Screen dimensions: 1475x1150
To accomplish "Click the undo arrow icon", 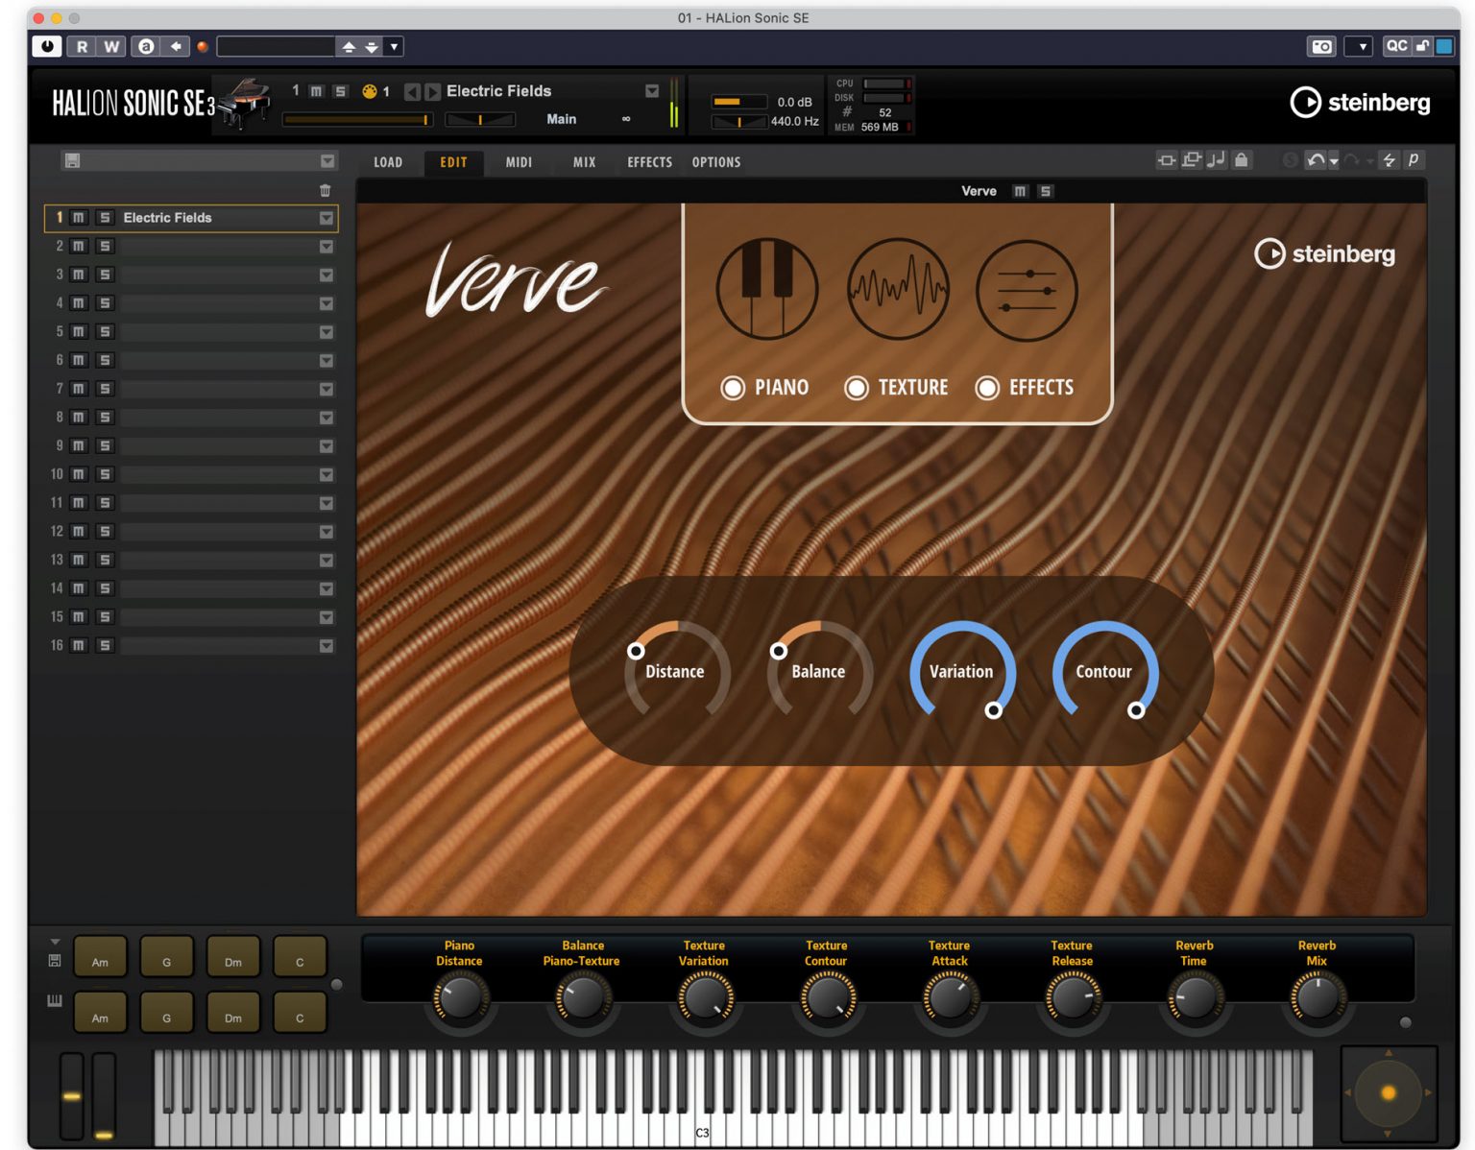I will (1317, 160).
